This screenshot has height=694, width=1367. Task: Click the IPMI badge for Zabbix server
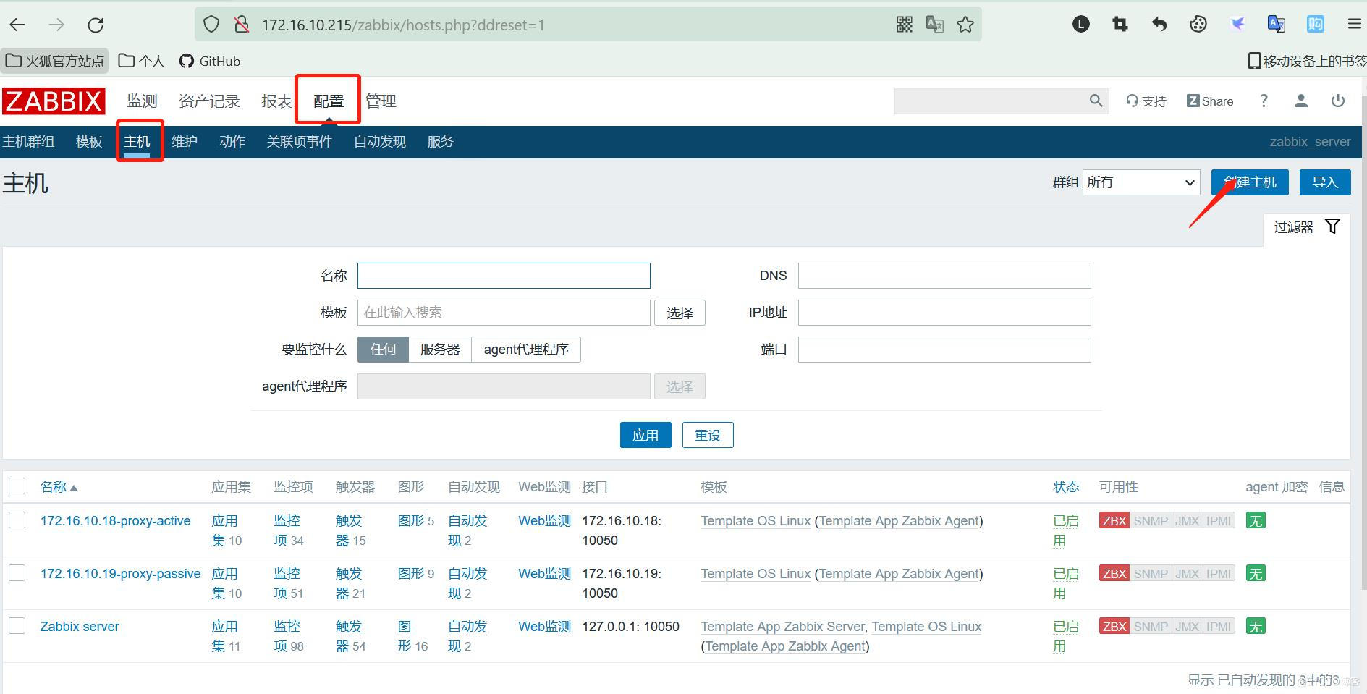click(1219, 627)
